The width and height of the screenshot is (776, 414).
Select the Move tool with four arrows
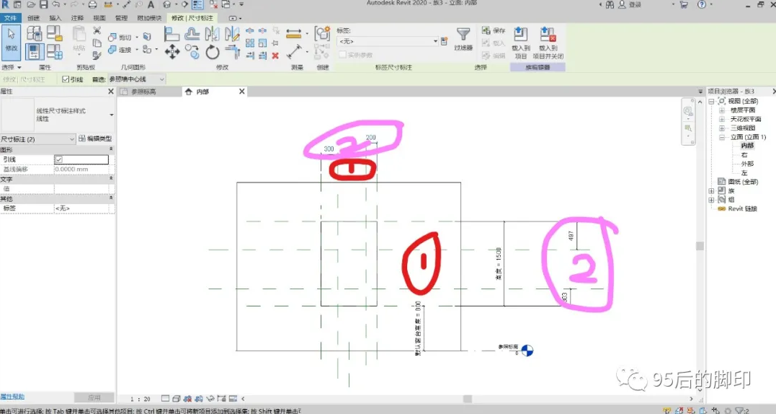[171, 51]
